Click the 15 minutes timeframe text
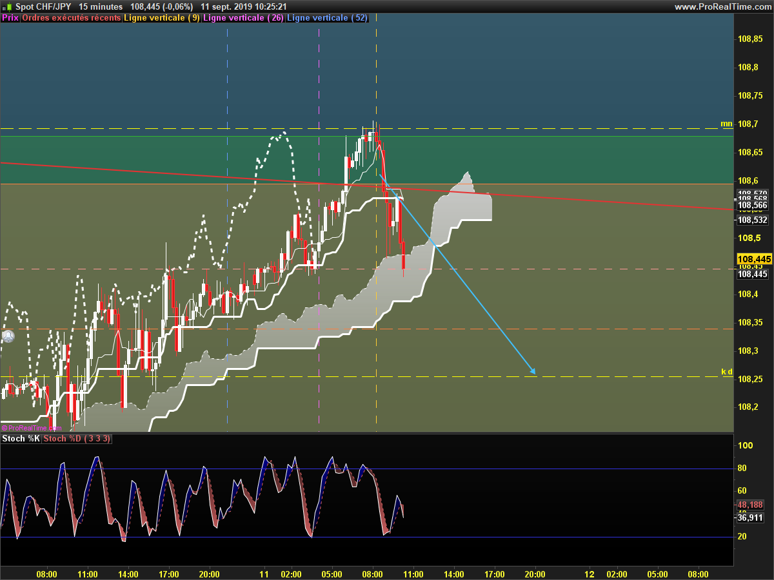774x580 pixels. tap(101, 6)
